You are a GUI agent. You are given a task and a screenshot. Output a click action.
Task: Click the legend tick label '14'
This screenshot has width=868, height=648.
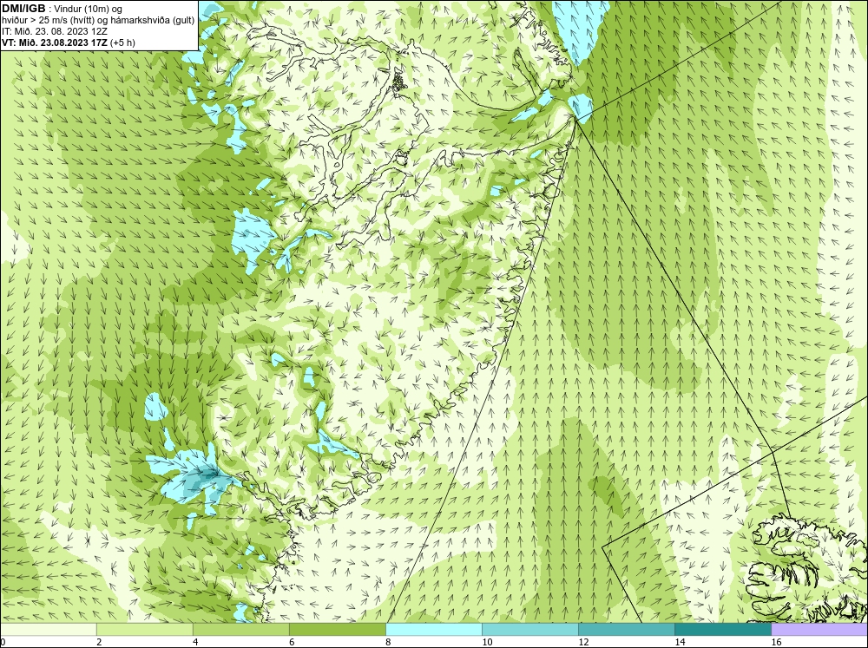coord(680,642)
